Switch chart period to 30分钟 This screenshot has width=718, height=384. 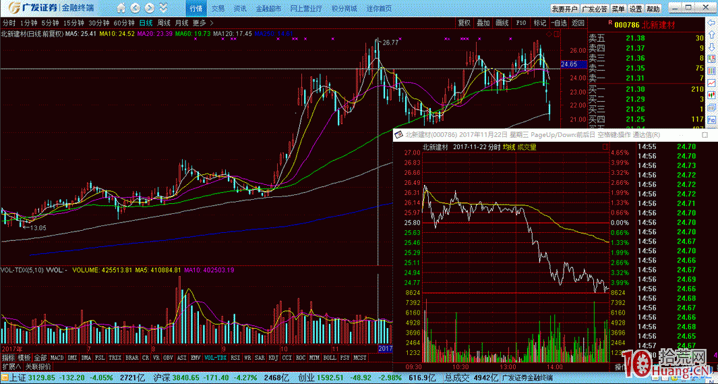[x=99, y=23]
